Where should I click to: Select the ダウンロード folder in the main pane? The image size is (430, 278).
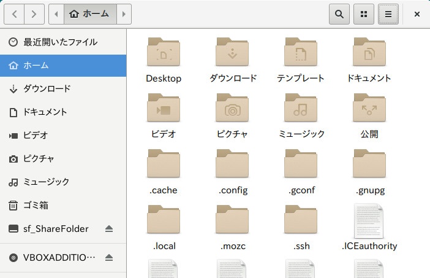coord(232,52)
